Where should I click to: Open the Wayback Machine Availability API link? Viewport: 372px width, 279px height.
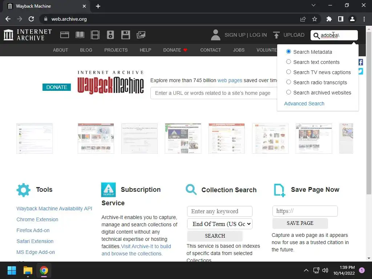point(54,209)
